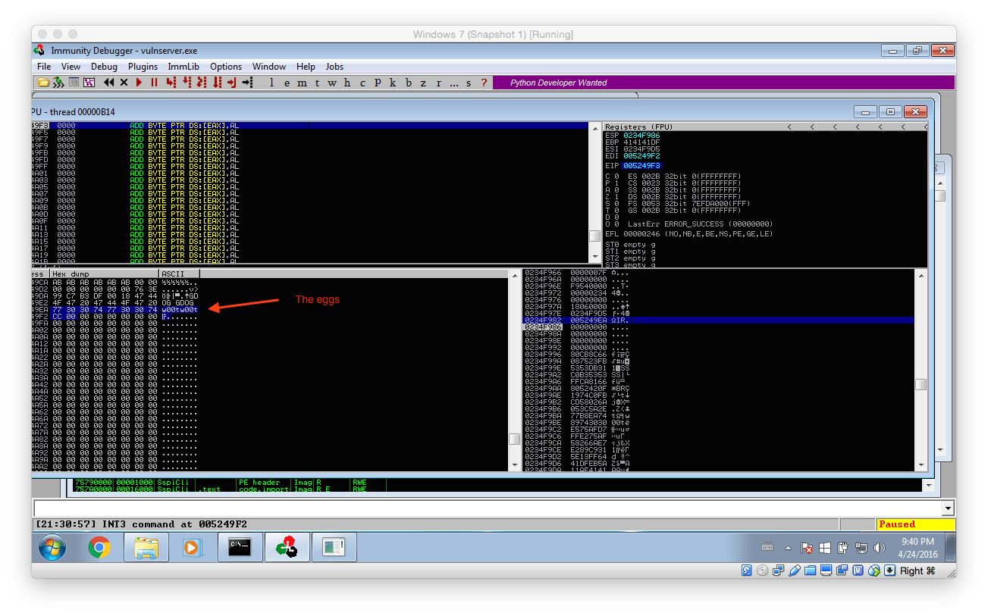Click the red question mark help icon

click(x=484, y=83)
